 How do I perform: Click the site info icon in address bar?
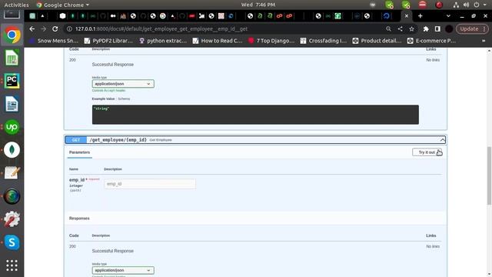(x=69, y=29)
